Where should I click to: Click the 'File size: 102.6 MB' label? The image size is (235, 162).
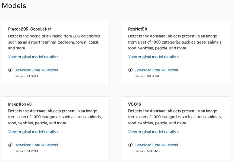[147, 76]
